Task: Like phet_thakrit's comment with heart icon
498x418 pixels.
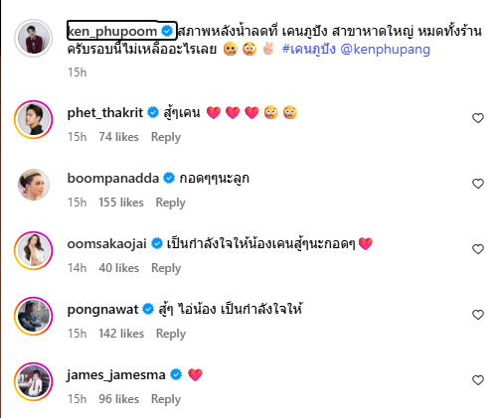Action: point(478,118)
